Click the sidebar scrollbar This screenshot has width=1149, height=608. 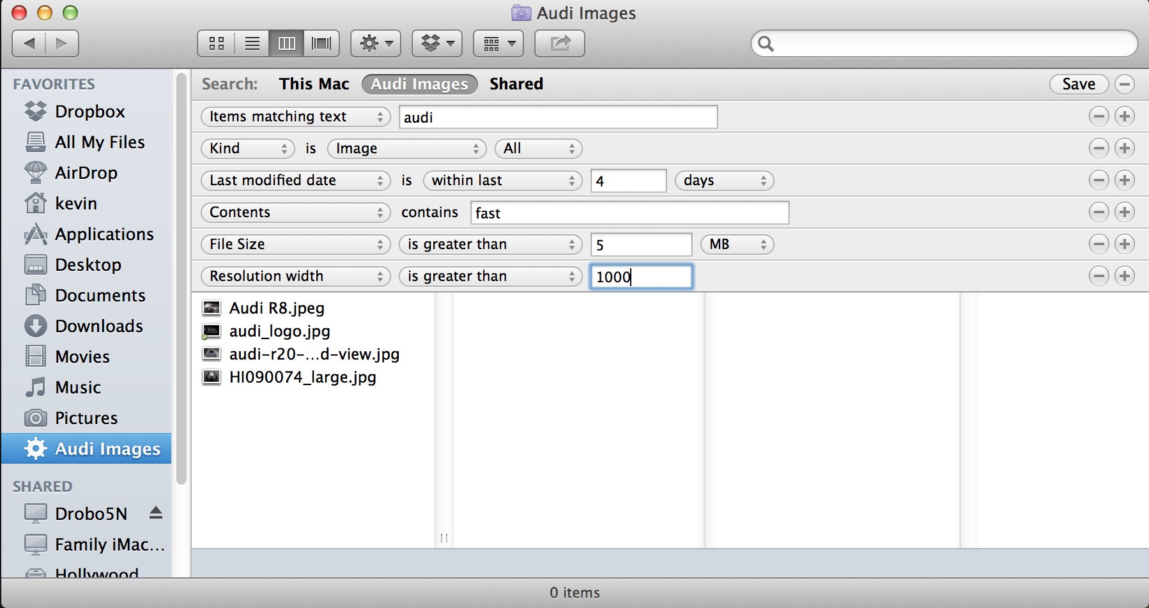point(181,278)
